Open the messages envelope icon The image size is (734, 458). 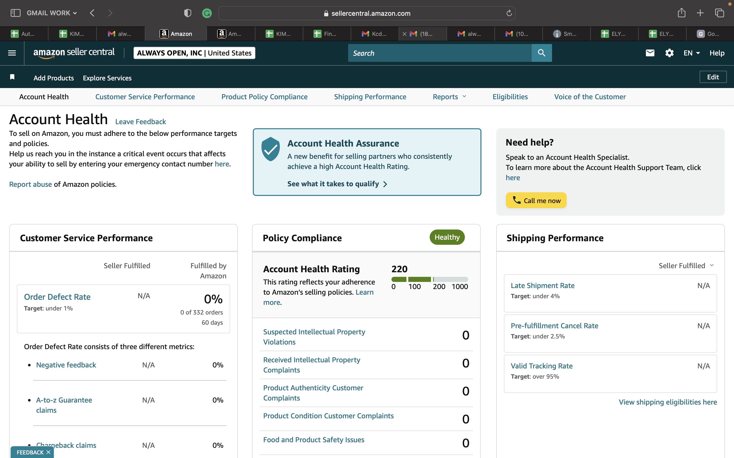[650, 53]
